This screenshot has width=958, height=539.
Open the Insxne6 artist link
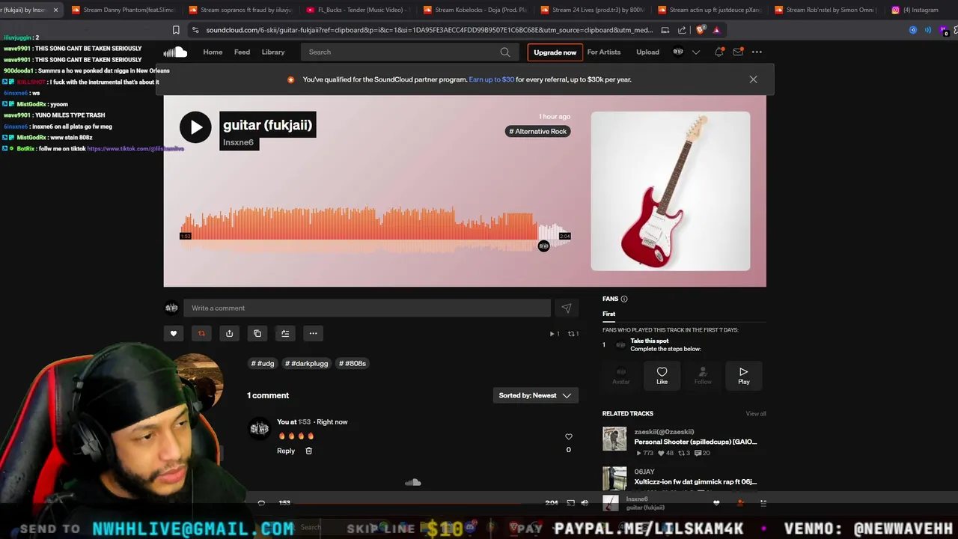238,142
